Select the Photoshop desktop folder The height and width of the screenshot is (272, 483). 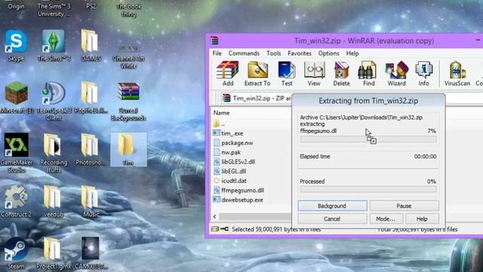tap(91, 150)
